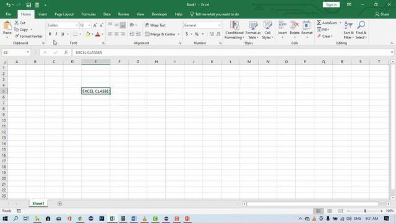Viewport: 396px width, 223px height.
Task: Open Sort & Filter menu
Action: coord(348,30)
